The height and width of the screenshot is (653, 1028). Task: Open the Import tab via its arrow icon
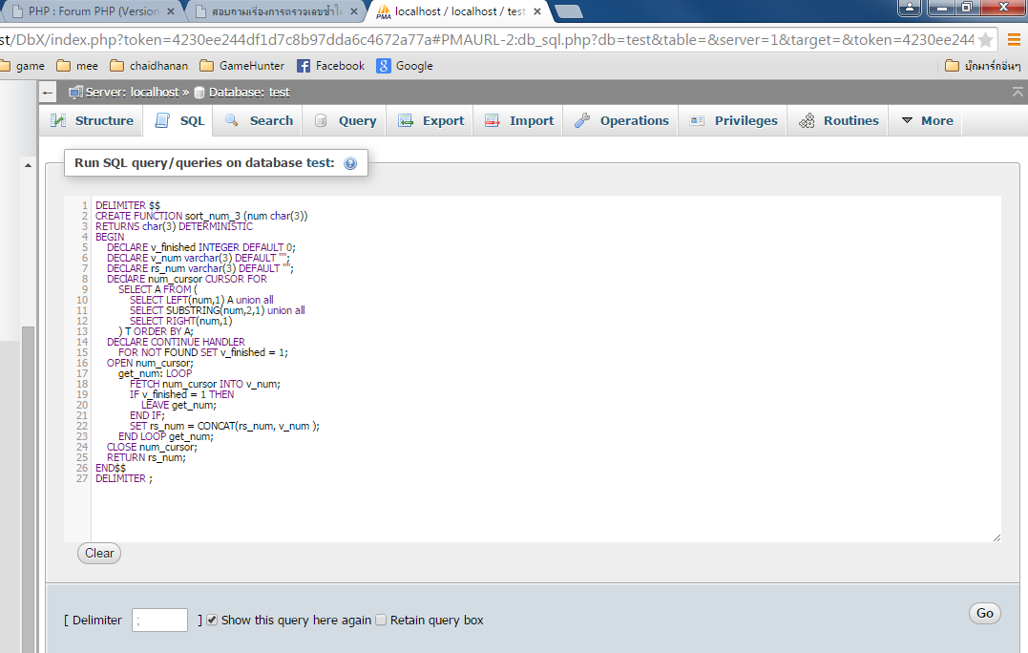point(491,120)
